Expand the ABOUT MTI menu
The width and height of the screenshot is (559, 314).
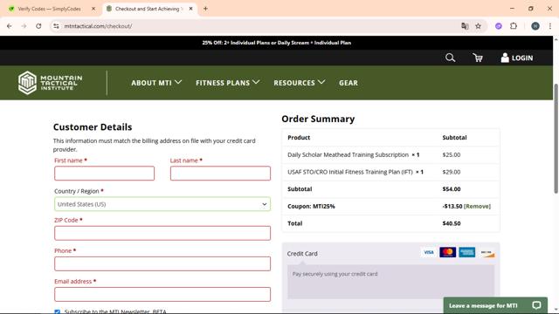coord(156,83)
